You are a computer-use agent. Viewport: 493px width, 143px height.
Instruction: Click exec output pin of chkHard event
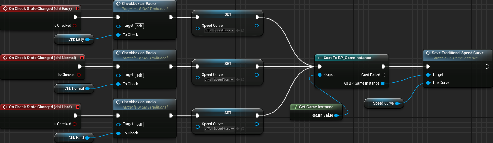coord(75,116)
